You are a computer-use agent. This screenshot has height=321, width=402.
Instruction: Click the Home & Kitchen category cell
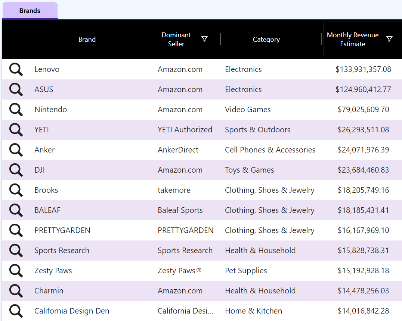[253, 311]
